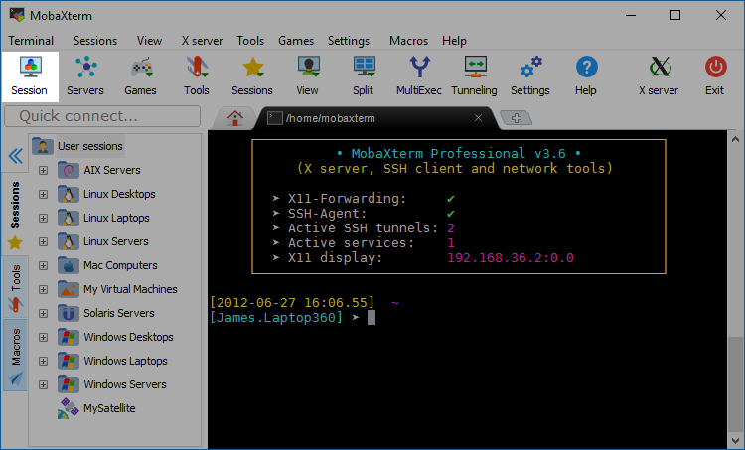Open the Macros menu
Viewport: 745px width, 450px height.
click(x=409, y=41)
